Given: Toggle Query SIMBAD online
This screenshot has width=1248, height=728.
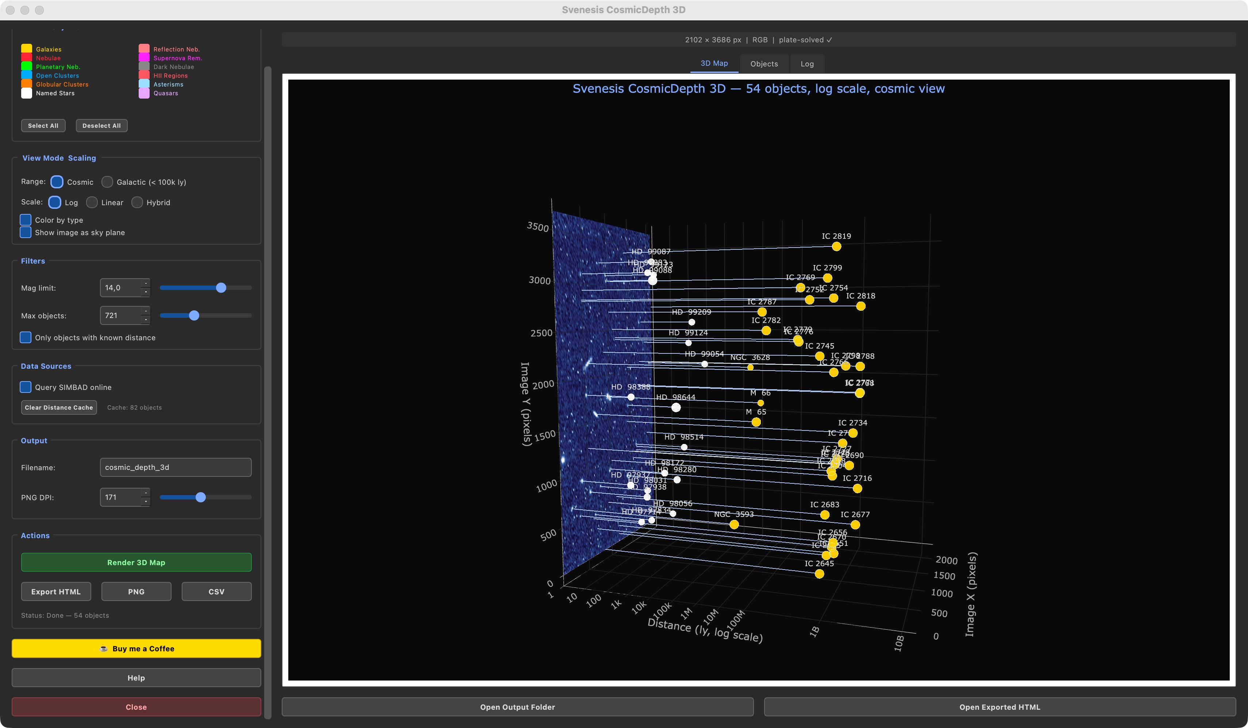Looking at the screenshot, I should click(x=26, y=387).
